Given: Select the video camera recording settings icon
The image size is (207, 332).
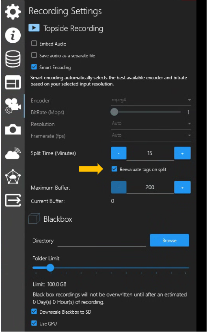Looking at the screenshot, I should click(x=13, y=106).
